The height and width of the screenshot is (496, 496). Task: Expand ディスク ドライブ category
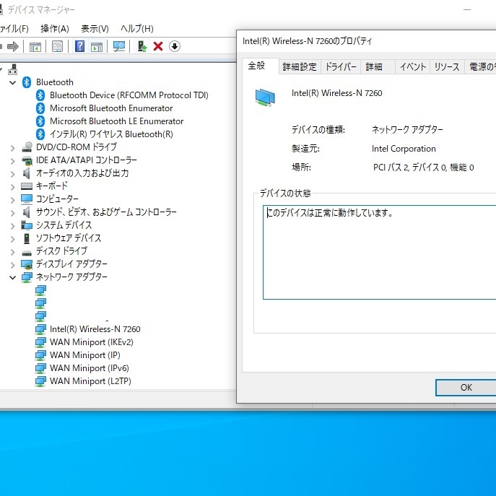click(x=13, y=251)
